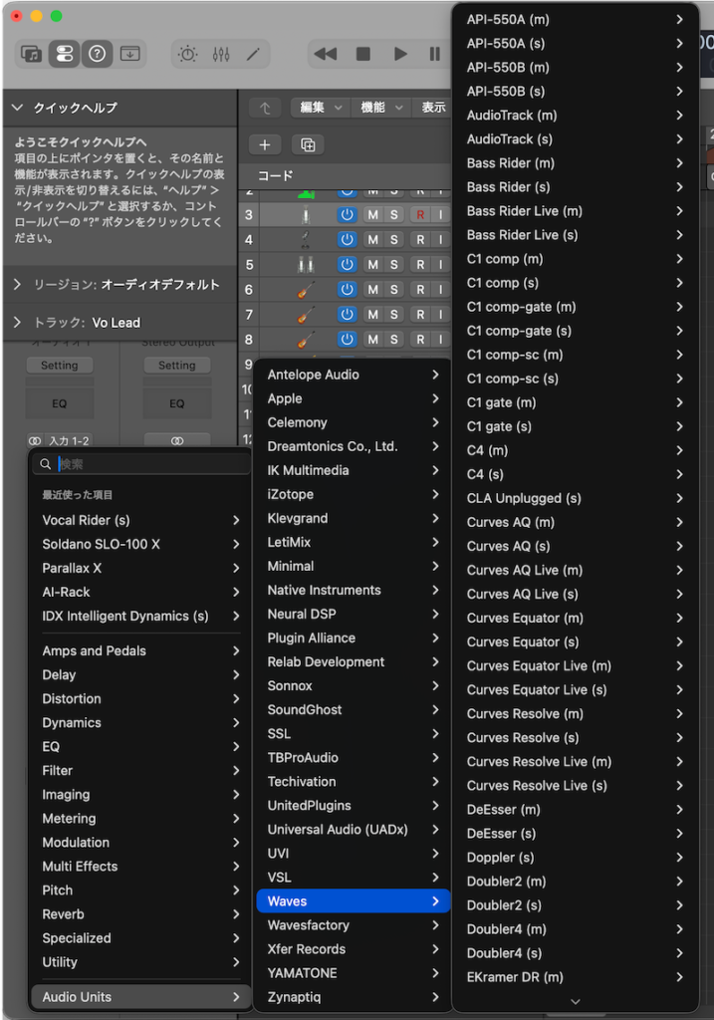Click the up-arrow button beside 編集
Screen dimensions: 714x1020
tap(265, 108)
